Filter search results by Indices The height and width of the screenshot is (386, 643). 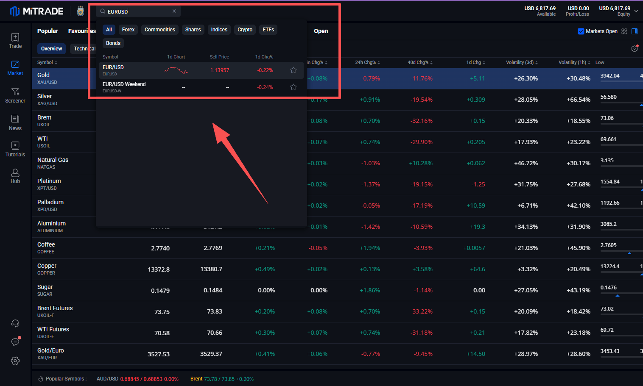coord(219,30)
